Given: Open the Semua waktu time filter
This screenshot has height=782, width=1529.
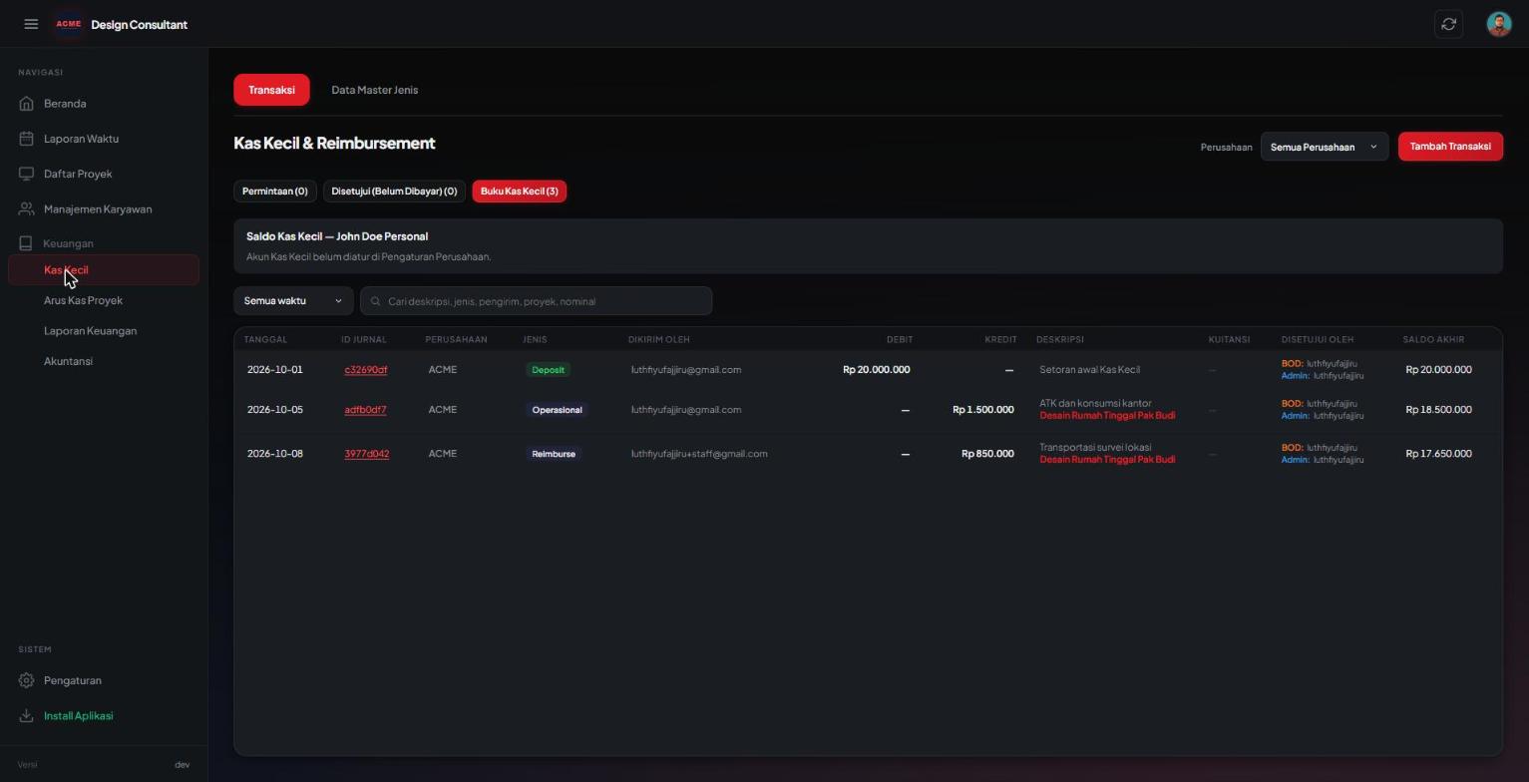Looking at the screenshot, I should (293, 301).
